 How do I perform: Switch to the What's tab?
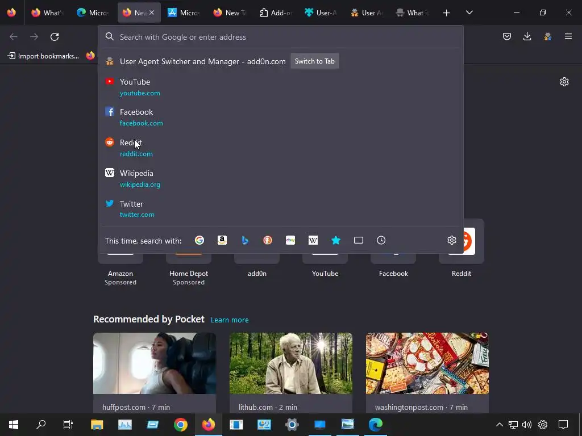tap(48, 12)
